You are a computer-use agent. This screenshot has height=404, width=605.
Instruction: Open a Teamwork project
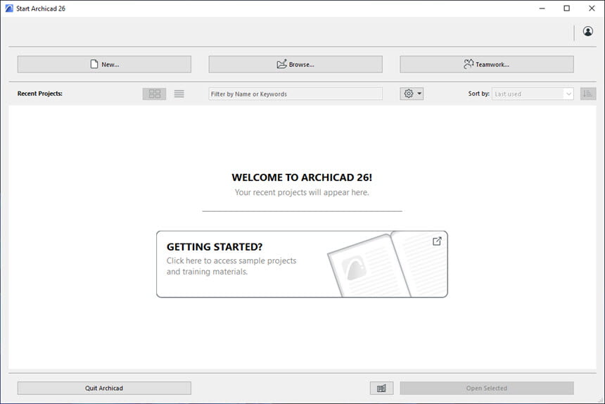[x=487, y=64]
